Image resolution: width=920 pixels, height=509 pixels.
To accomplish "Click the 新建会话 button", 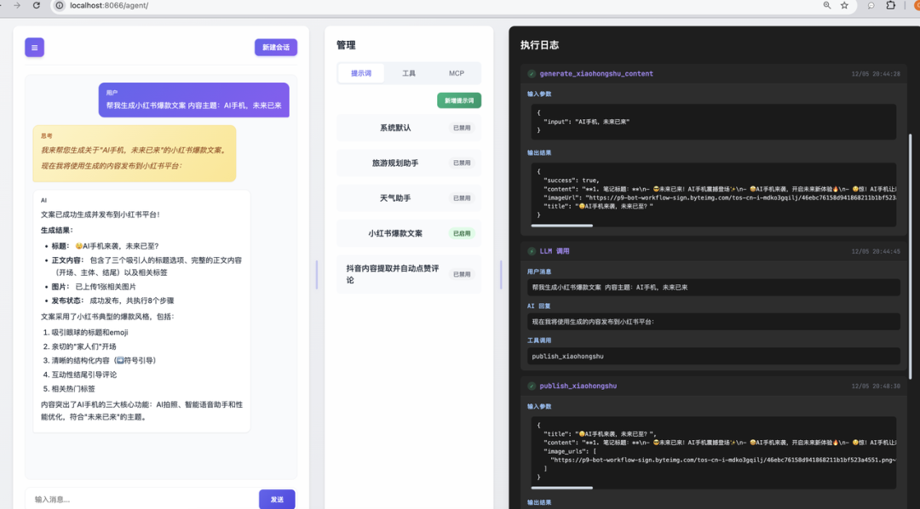I will (274, 47).
